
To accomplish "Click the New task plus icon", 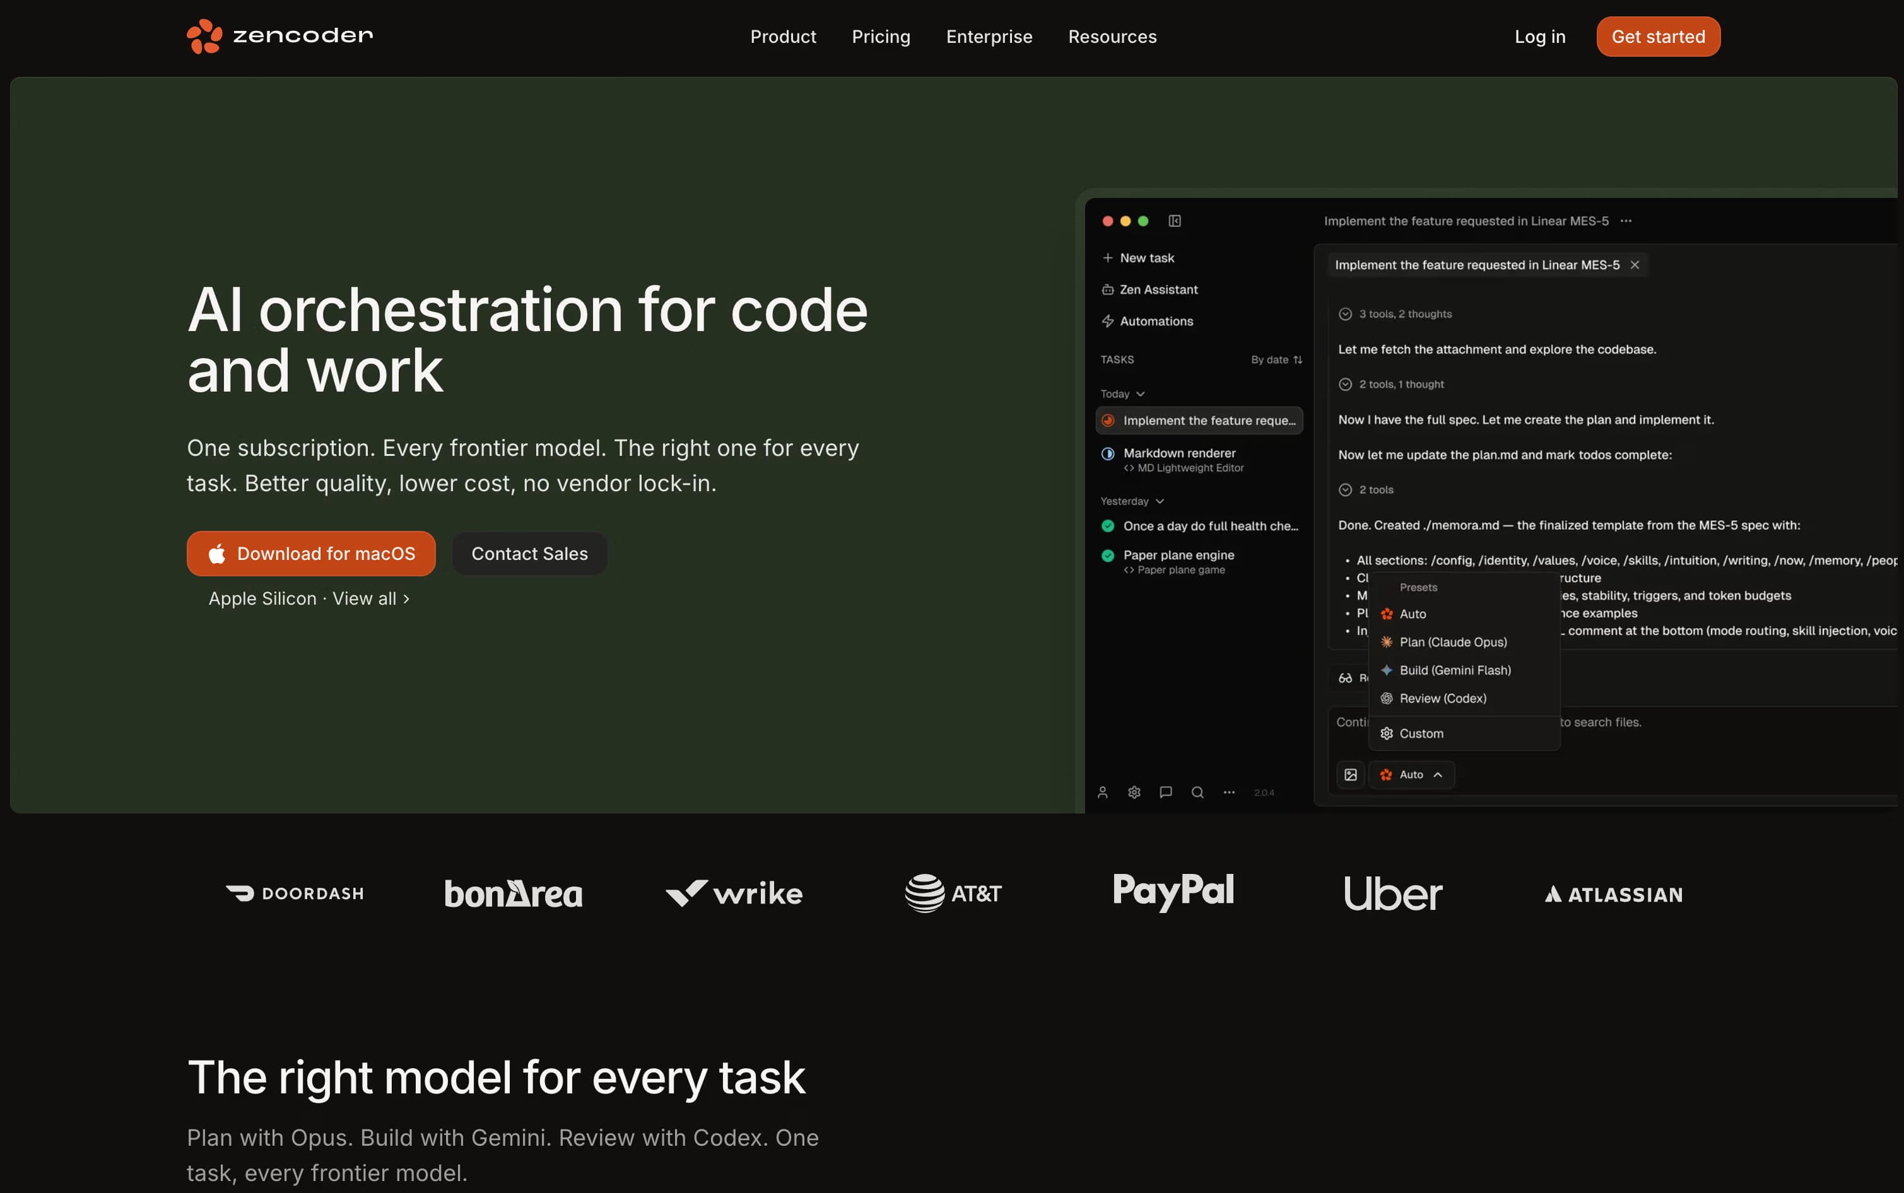I will pyautogui.click(x=1107, y=258).
